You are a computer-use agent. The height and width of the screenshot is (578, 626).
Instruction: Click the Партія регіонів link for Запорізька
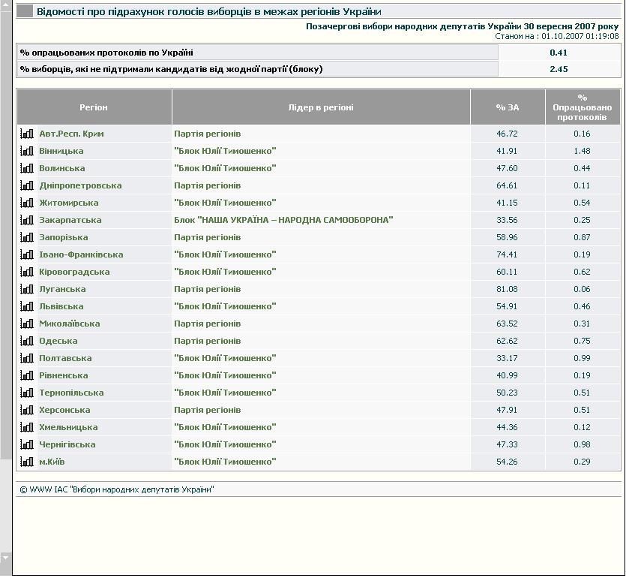point(207,237)
